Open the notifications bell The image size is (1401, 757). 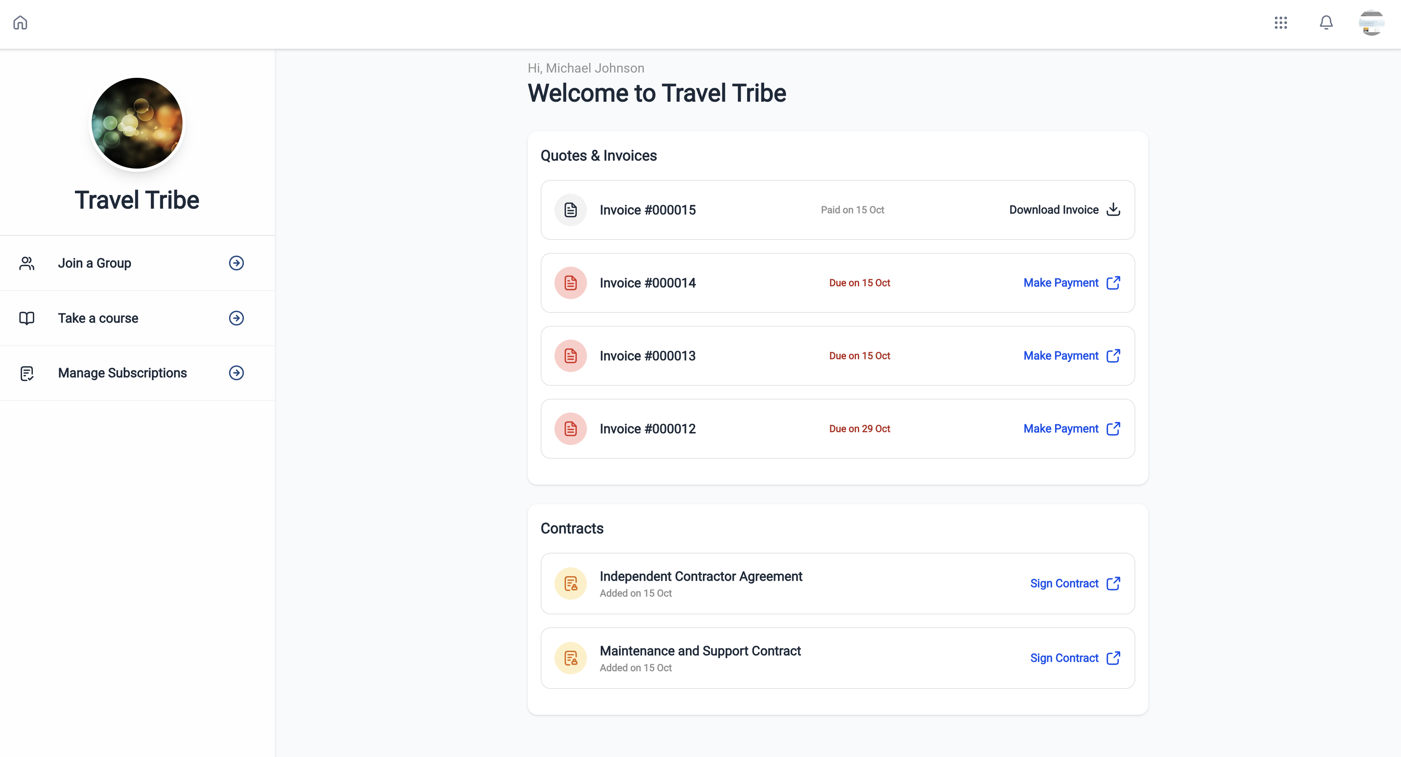coord(1326,23)
